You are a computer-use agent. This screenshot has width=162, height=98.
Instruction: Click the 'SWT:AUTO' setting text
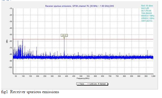coord(147,21)
